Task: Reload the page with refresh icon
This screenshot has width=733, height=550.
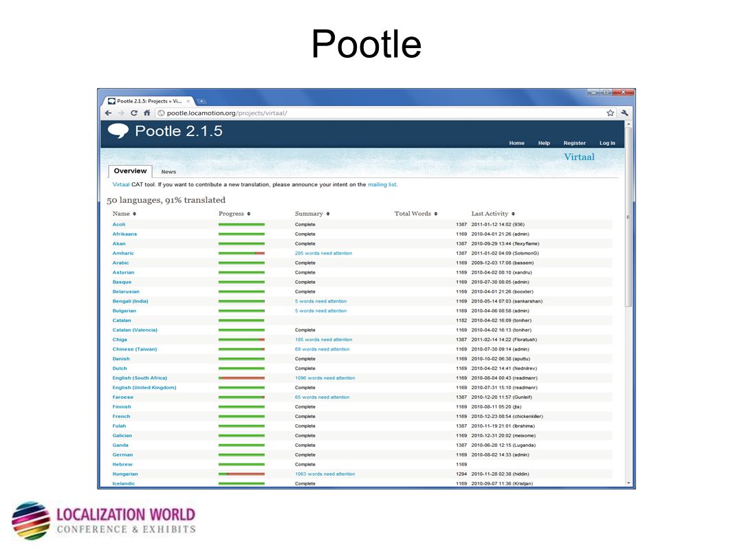Action: 134,113
